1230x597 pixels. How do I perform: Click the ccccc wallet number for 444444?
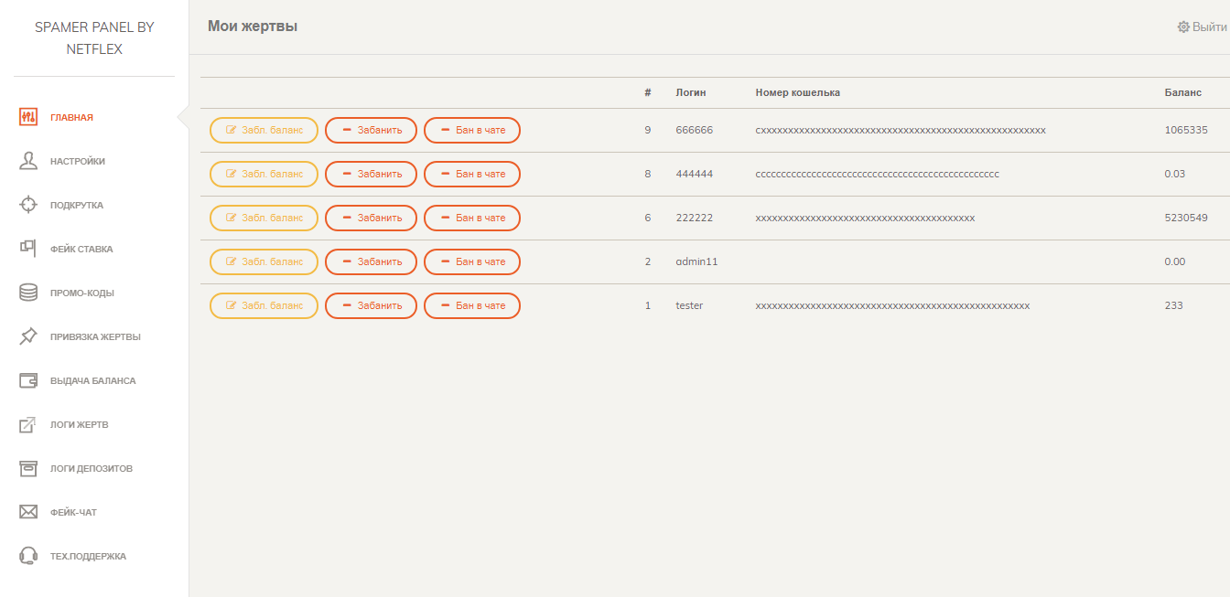coord(878,175)
